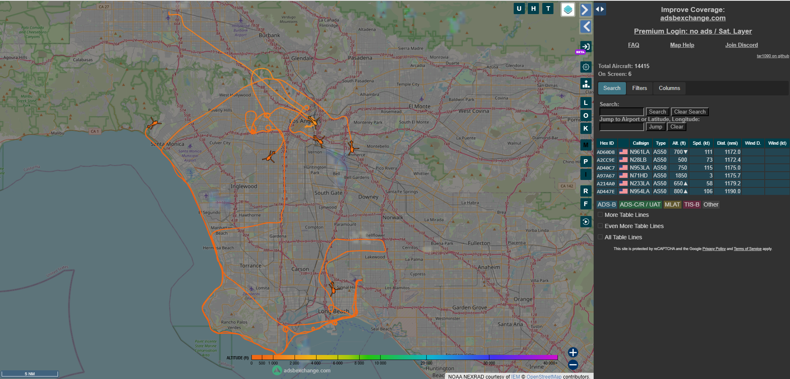Click the beta login arrow icon

tap(586, 46)
